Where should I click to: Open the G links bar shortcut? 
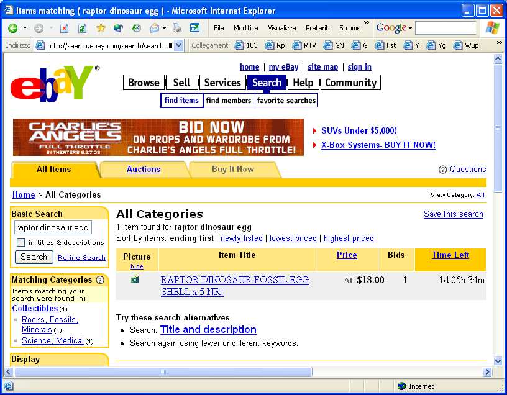(359, 45)
